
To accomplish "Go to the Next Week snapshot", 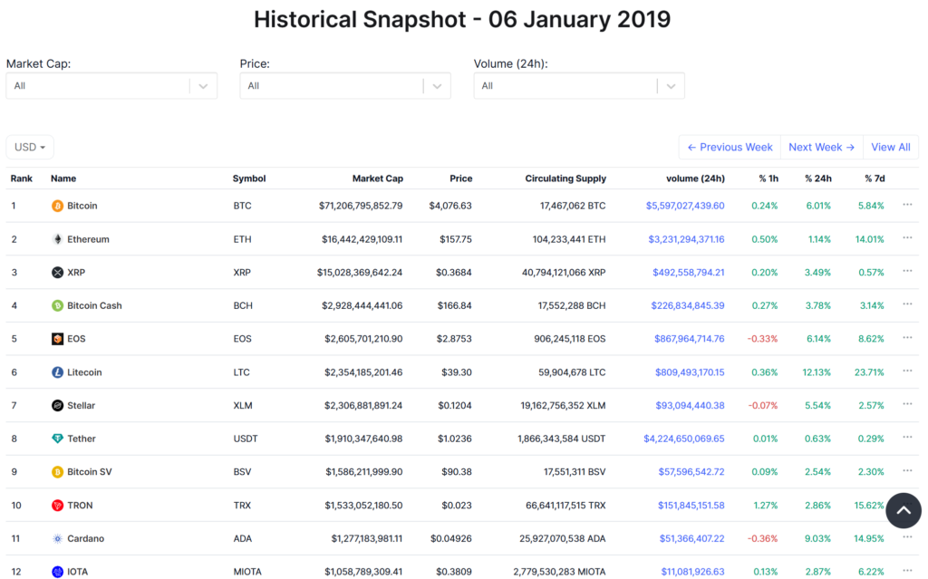I will click(x=821, y=148).
